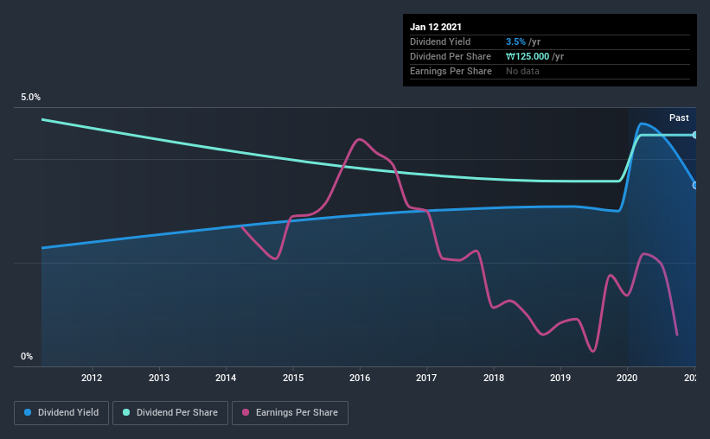Click the 2016 x-axis label

click(x=360, y=378)
